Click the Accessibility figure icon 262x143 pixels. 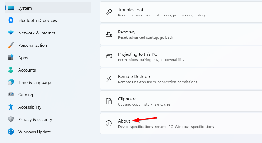point(11,107)
